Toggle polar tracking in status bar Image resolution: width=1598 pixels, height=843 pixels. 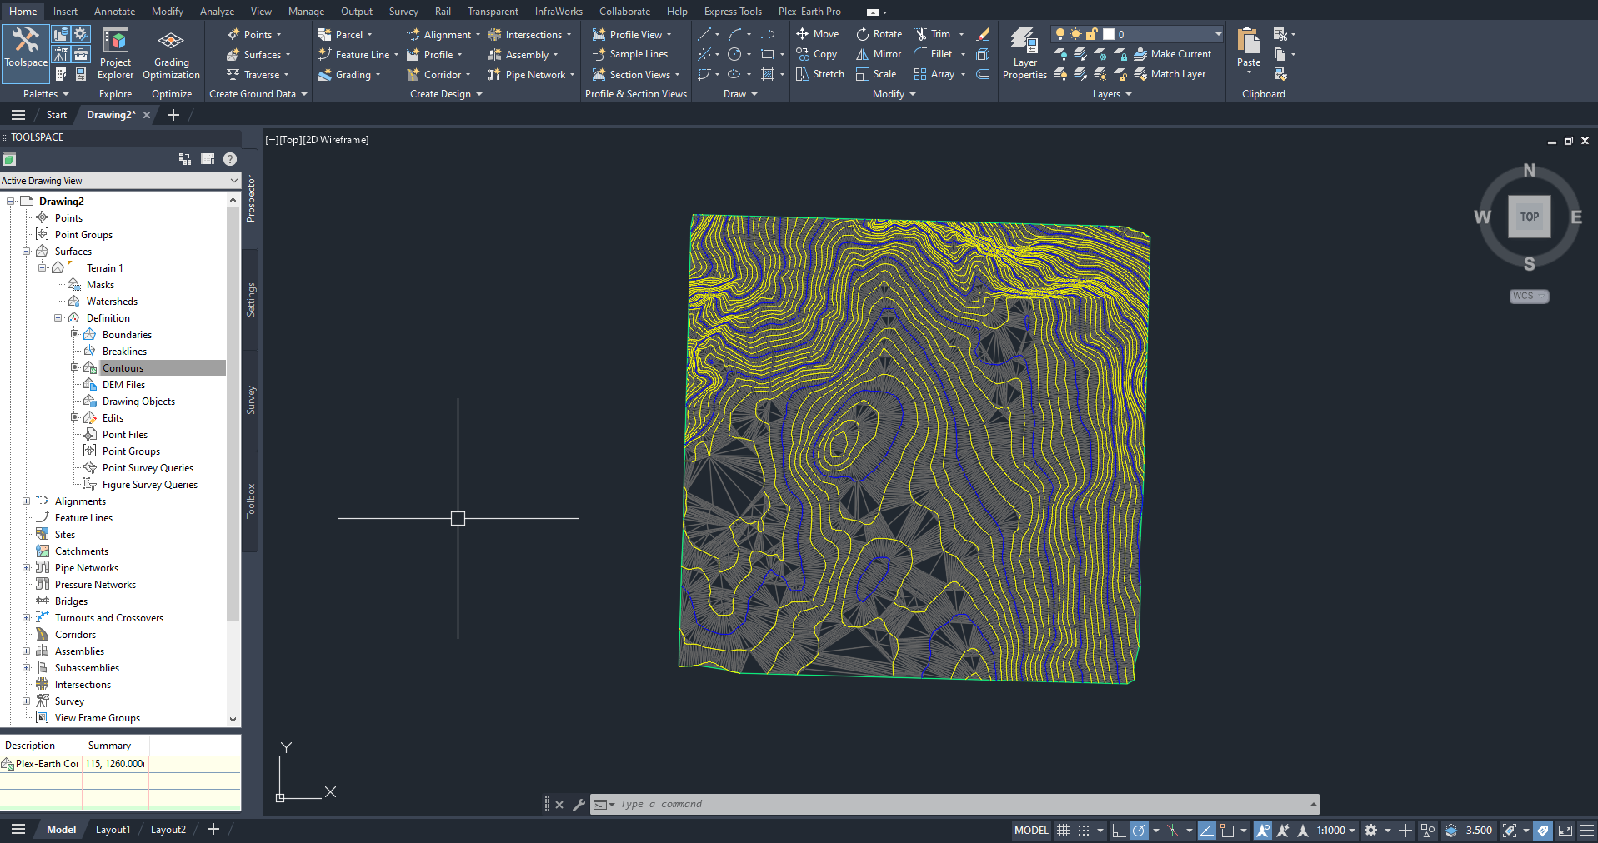[x=1140, y=830]
